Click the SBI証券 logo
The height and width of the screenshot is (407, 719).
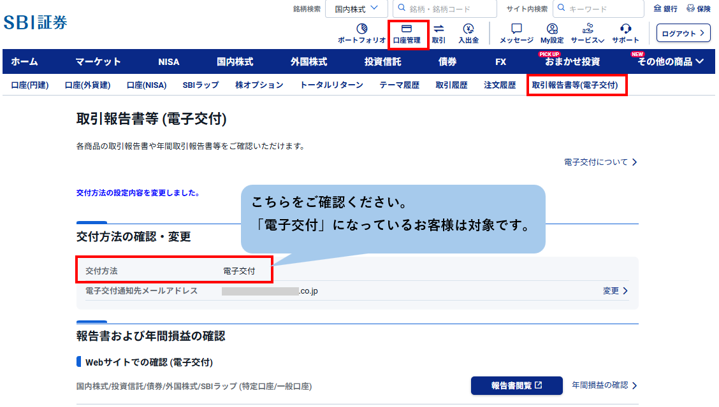pos(35,22)
